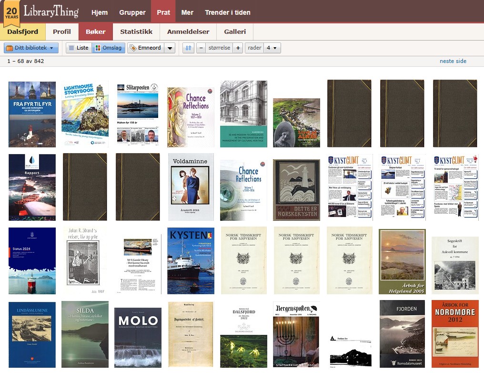Open the Statistikk tab
484x373 pixels.
136,31
